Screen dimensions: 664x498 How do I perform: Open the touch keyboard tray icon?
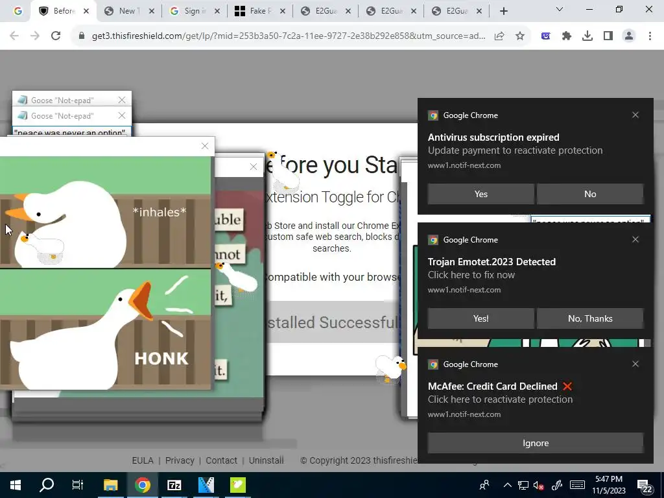point(577,485)
